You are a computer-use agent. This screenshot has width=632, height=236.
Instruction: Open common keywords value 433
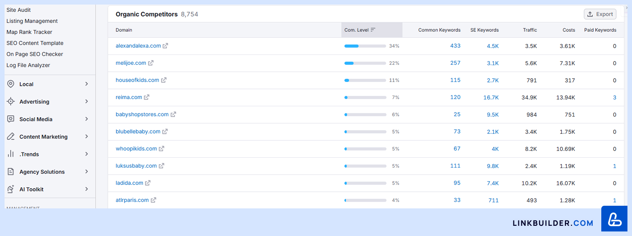[455, 46]
